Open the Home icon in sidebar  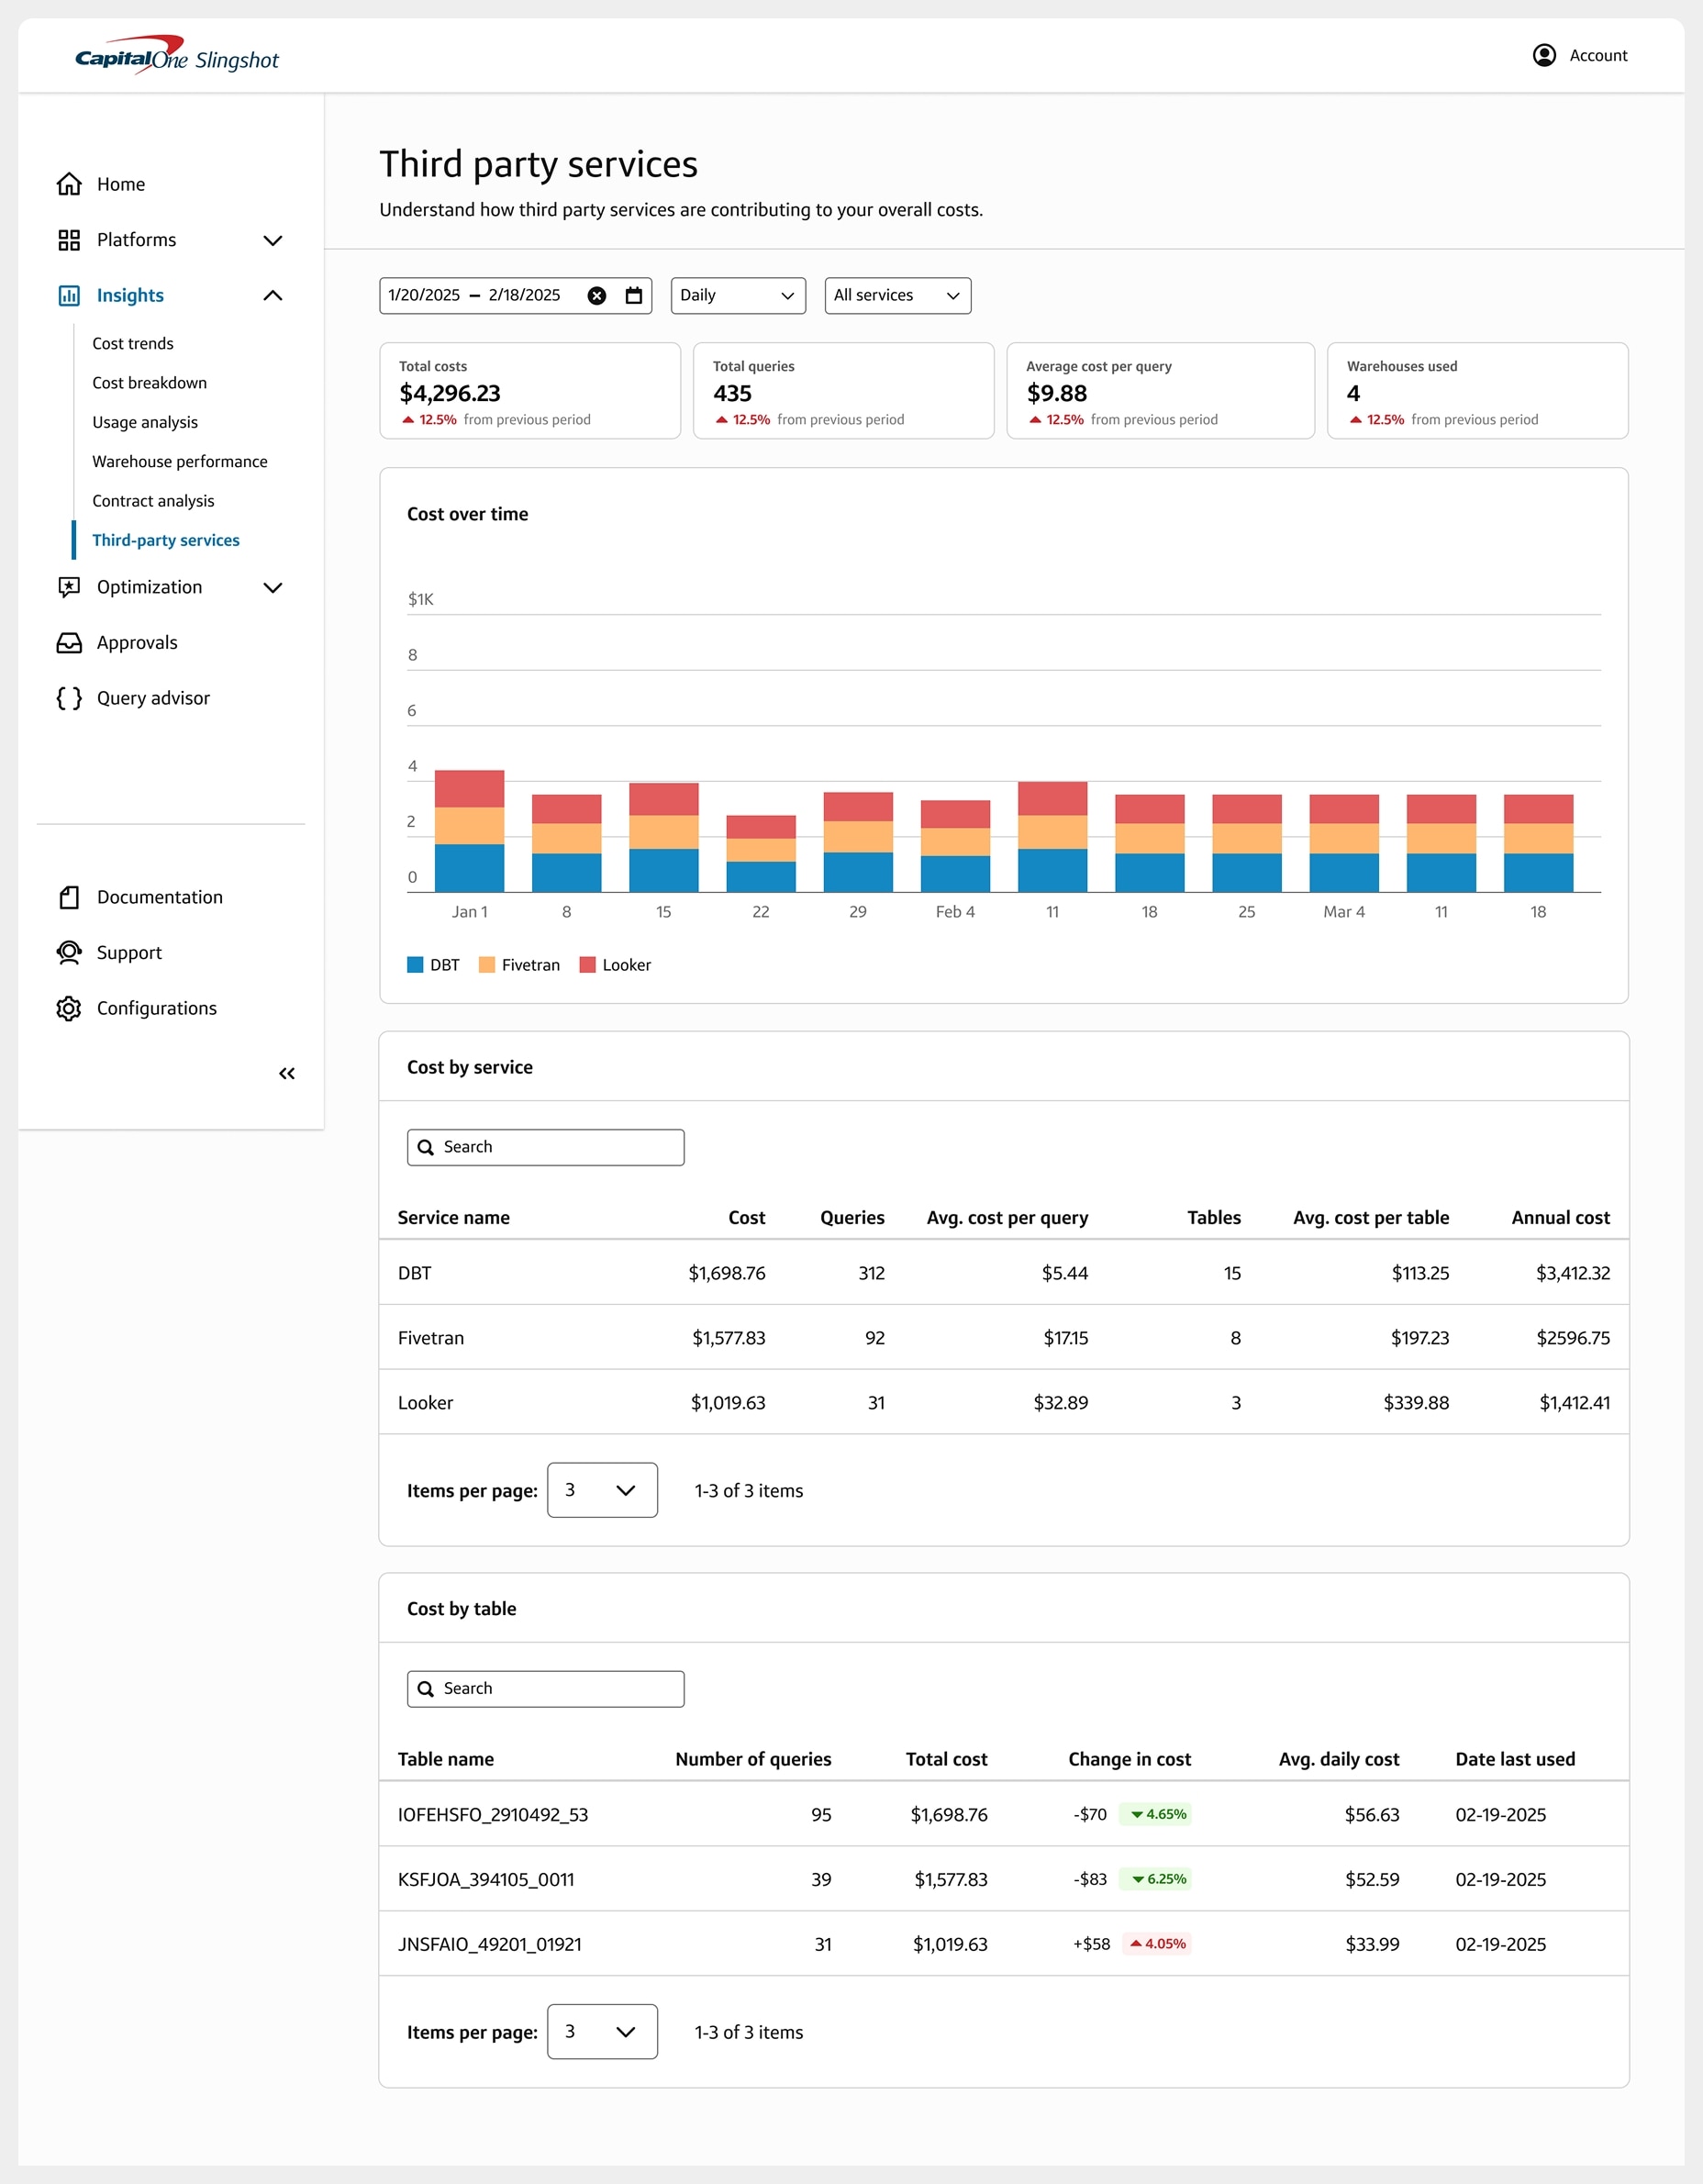pos(68,183)
